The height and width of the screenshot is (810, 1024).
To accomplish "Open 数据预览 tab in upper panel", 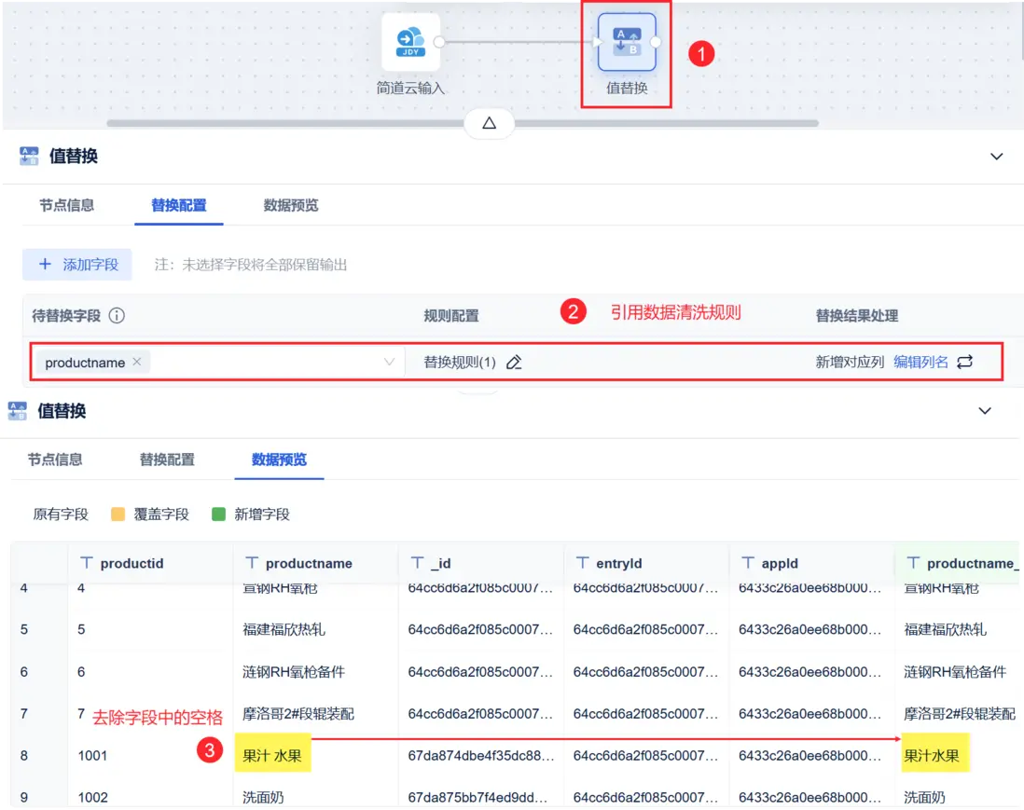I will 291,206.
